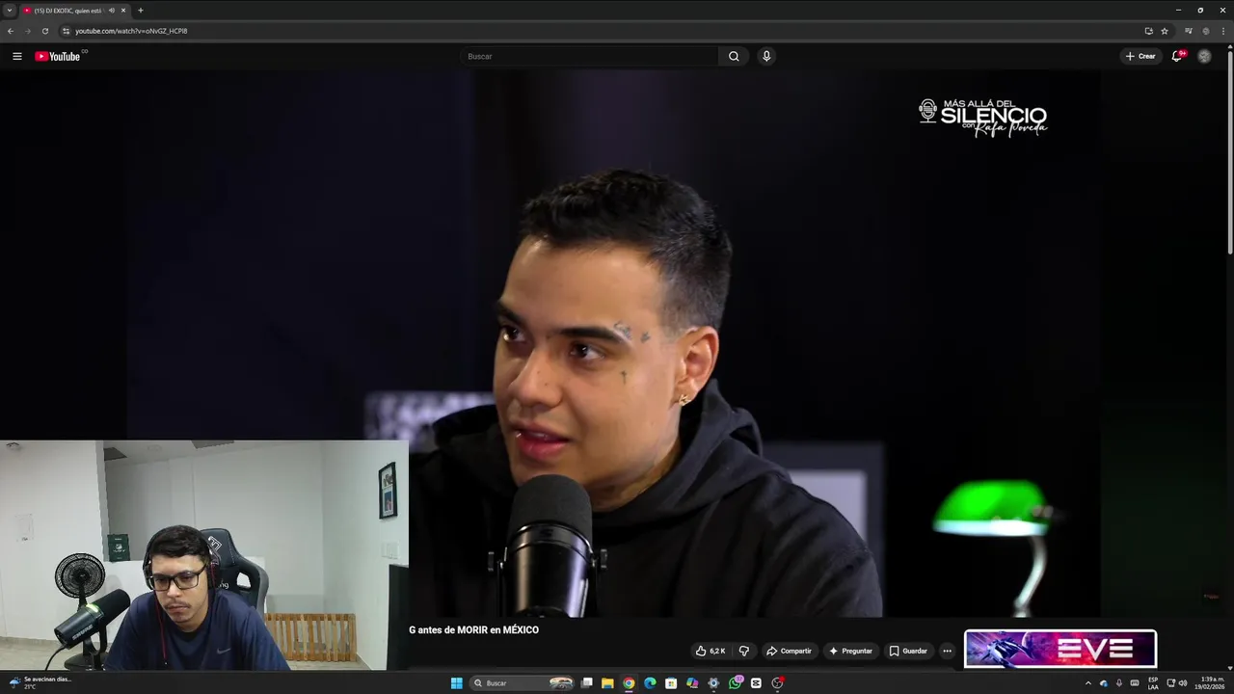The image size is (1234, 694).
Task: Go back with the browser back arrow
Action: coord(11,31)
